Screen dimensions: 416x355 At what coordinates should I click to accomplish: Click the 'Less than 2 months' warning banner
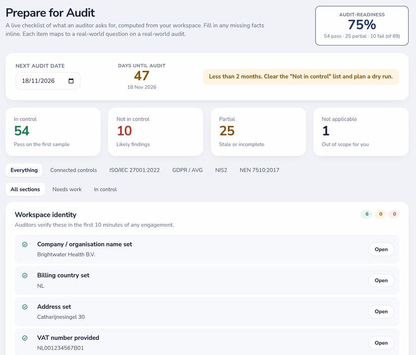pos(301,77)
